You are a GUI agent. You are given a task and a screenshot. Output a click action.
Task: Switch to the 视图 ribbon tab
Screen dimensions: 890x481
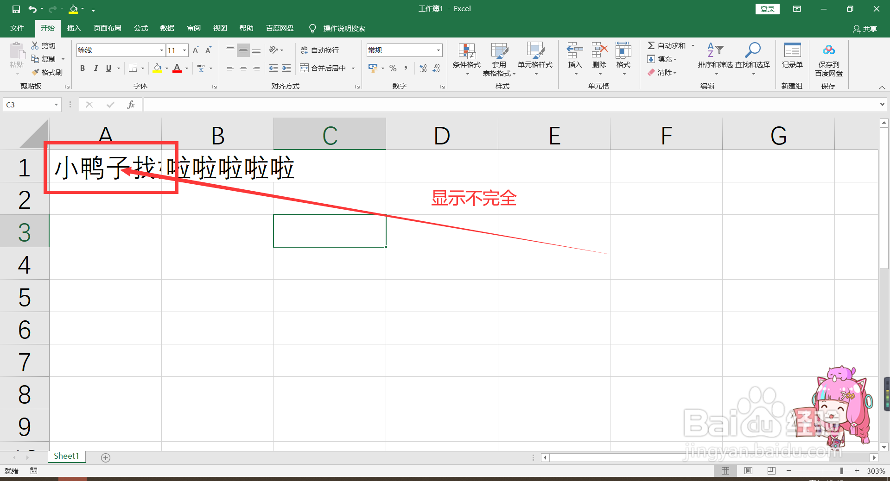coord(220,28)
